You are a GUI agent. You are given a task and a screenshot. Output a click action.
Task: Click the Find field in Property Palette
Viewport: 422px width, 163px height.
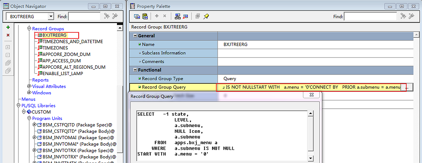pos(370,17)
